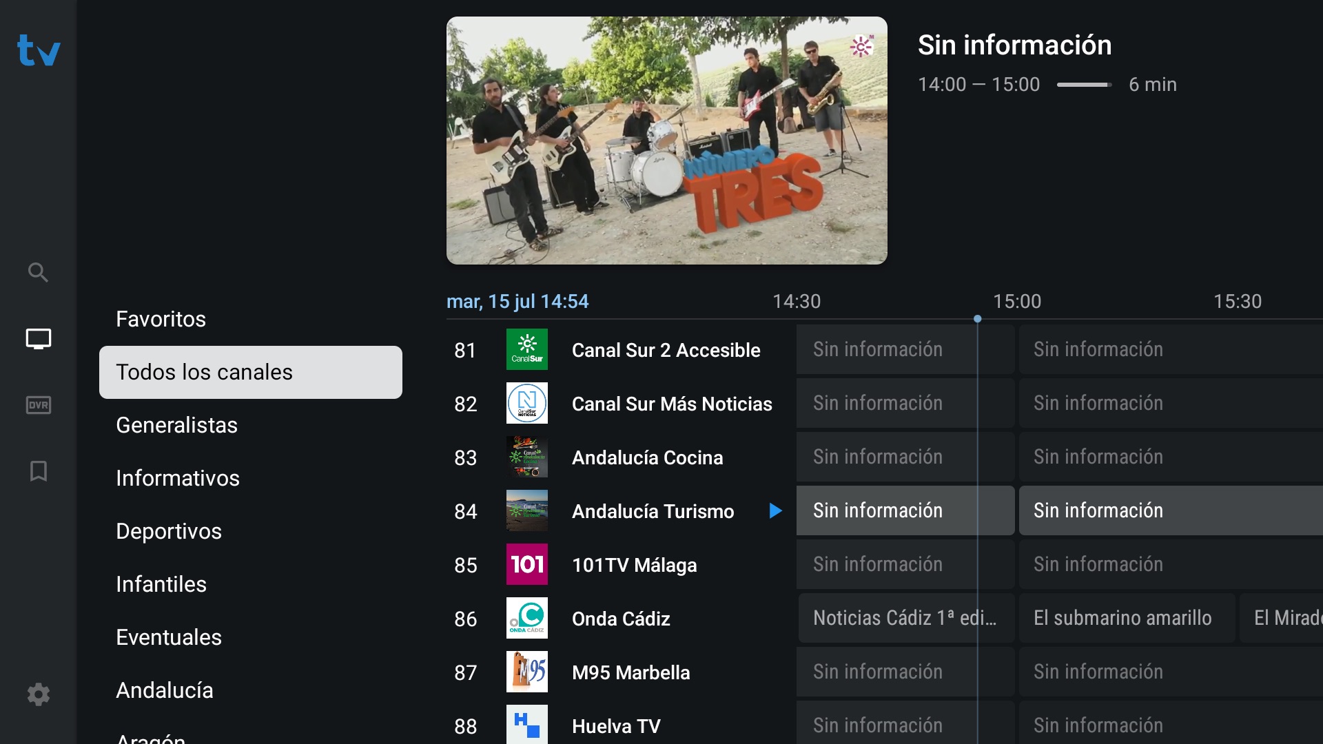Viewport: 1323px width, 744px height.
Task: Click the Onda Cádiz channel logo
Action: click(527, 618)
